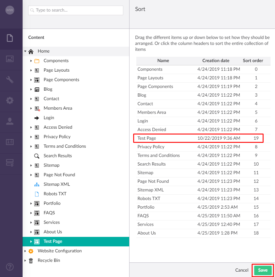275x277 pixels.
Task: Select Access Denied in the content tree
Action: point(58,127)
